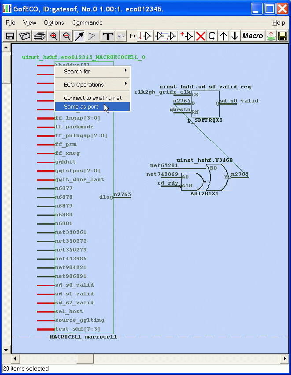Choose Connect to existing net
This screenshot has height=375, width=291.
[x=92, y=98]
